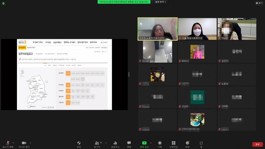Expand video options arrow beside 비디오 중지
This screenshot has height=149, width=265.
pyautogui.click(x=30, y=143)
